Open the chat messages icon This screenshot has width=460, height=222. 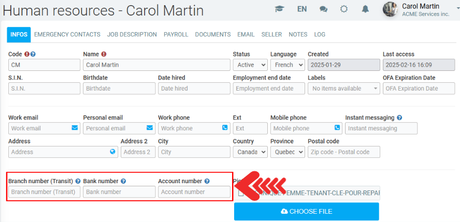point(323,9)
